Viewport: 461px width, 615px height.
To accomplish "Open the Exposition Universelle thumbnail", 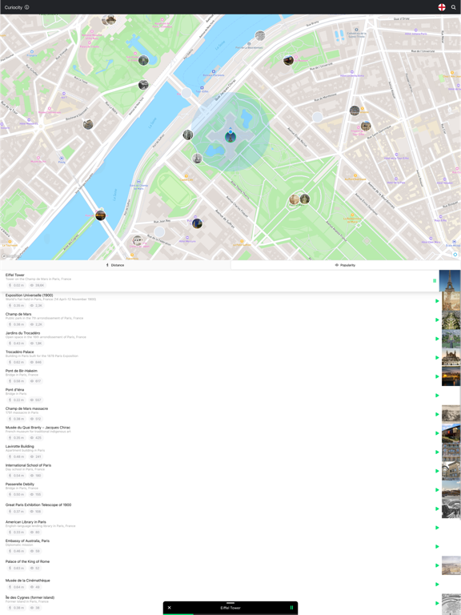I will click(x=451, y=301).
